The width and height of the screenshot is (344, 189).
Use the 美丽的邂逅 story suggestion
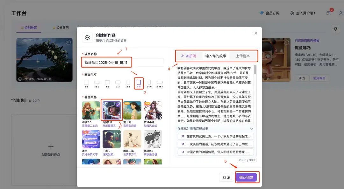216,144
